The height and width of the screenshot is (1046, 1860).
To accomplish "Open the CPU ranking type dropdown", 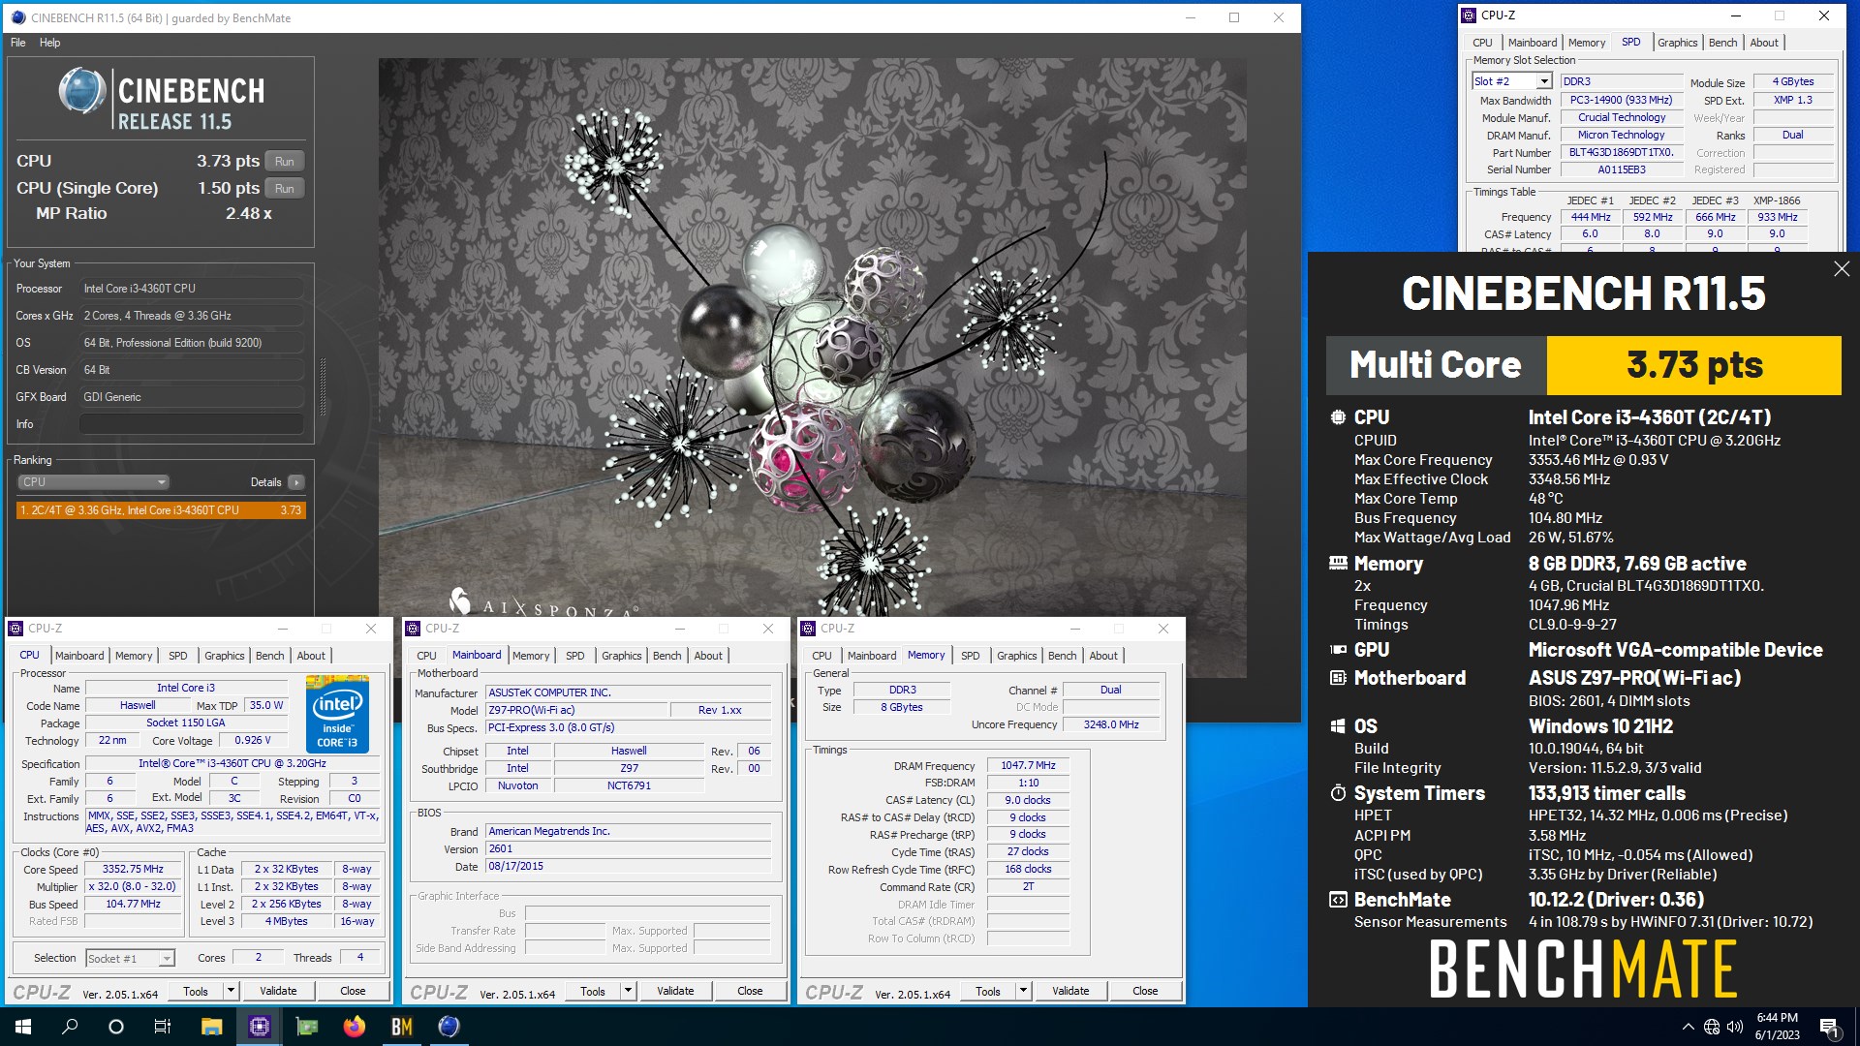I will click(x=94, y=482).
